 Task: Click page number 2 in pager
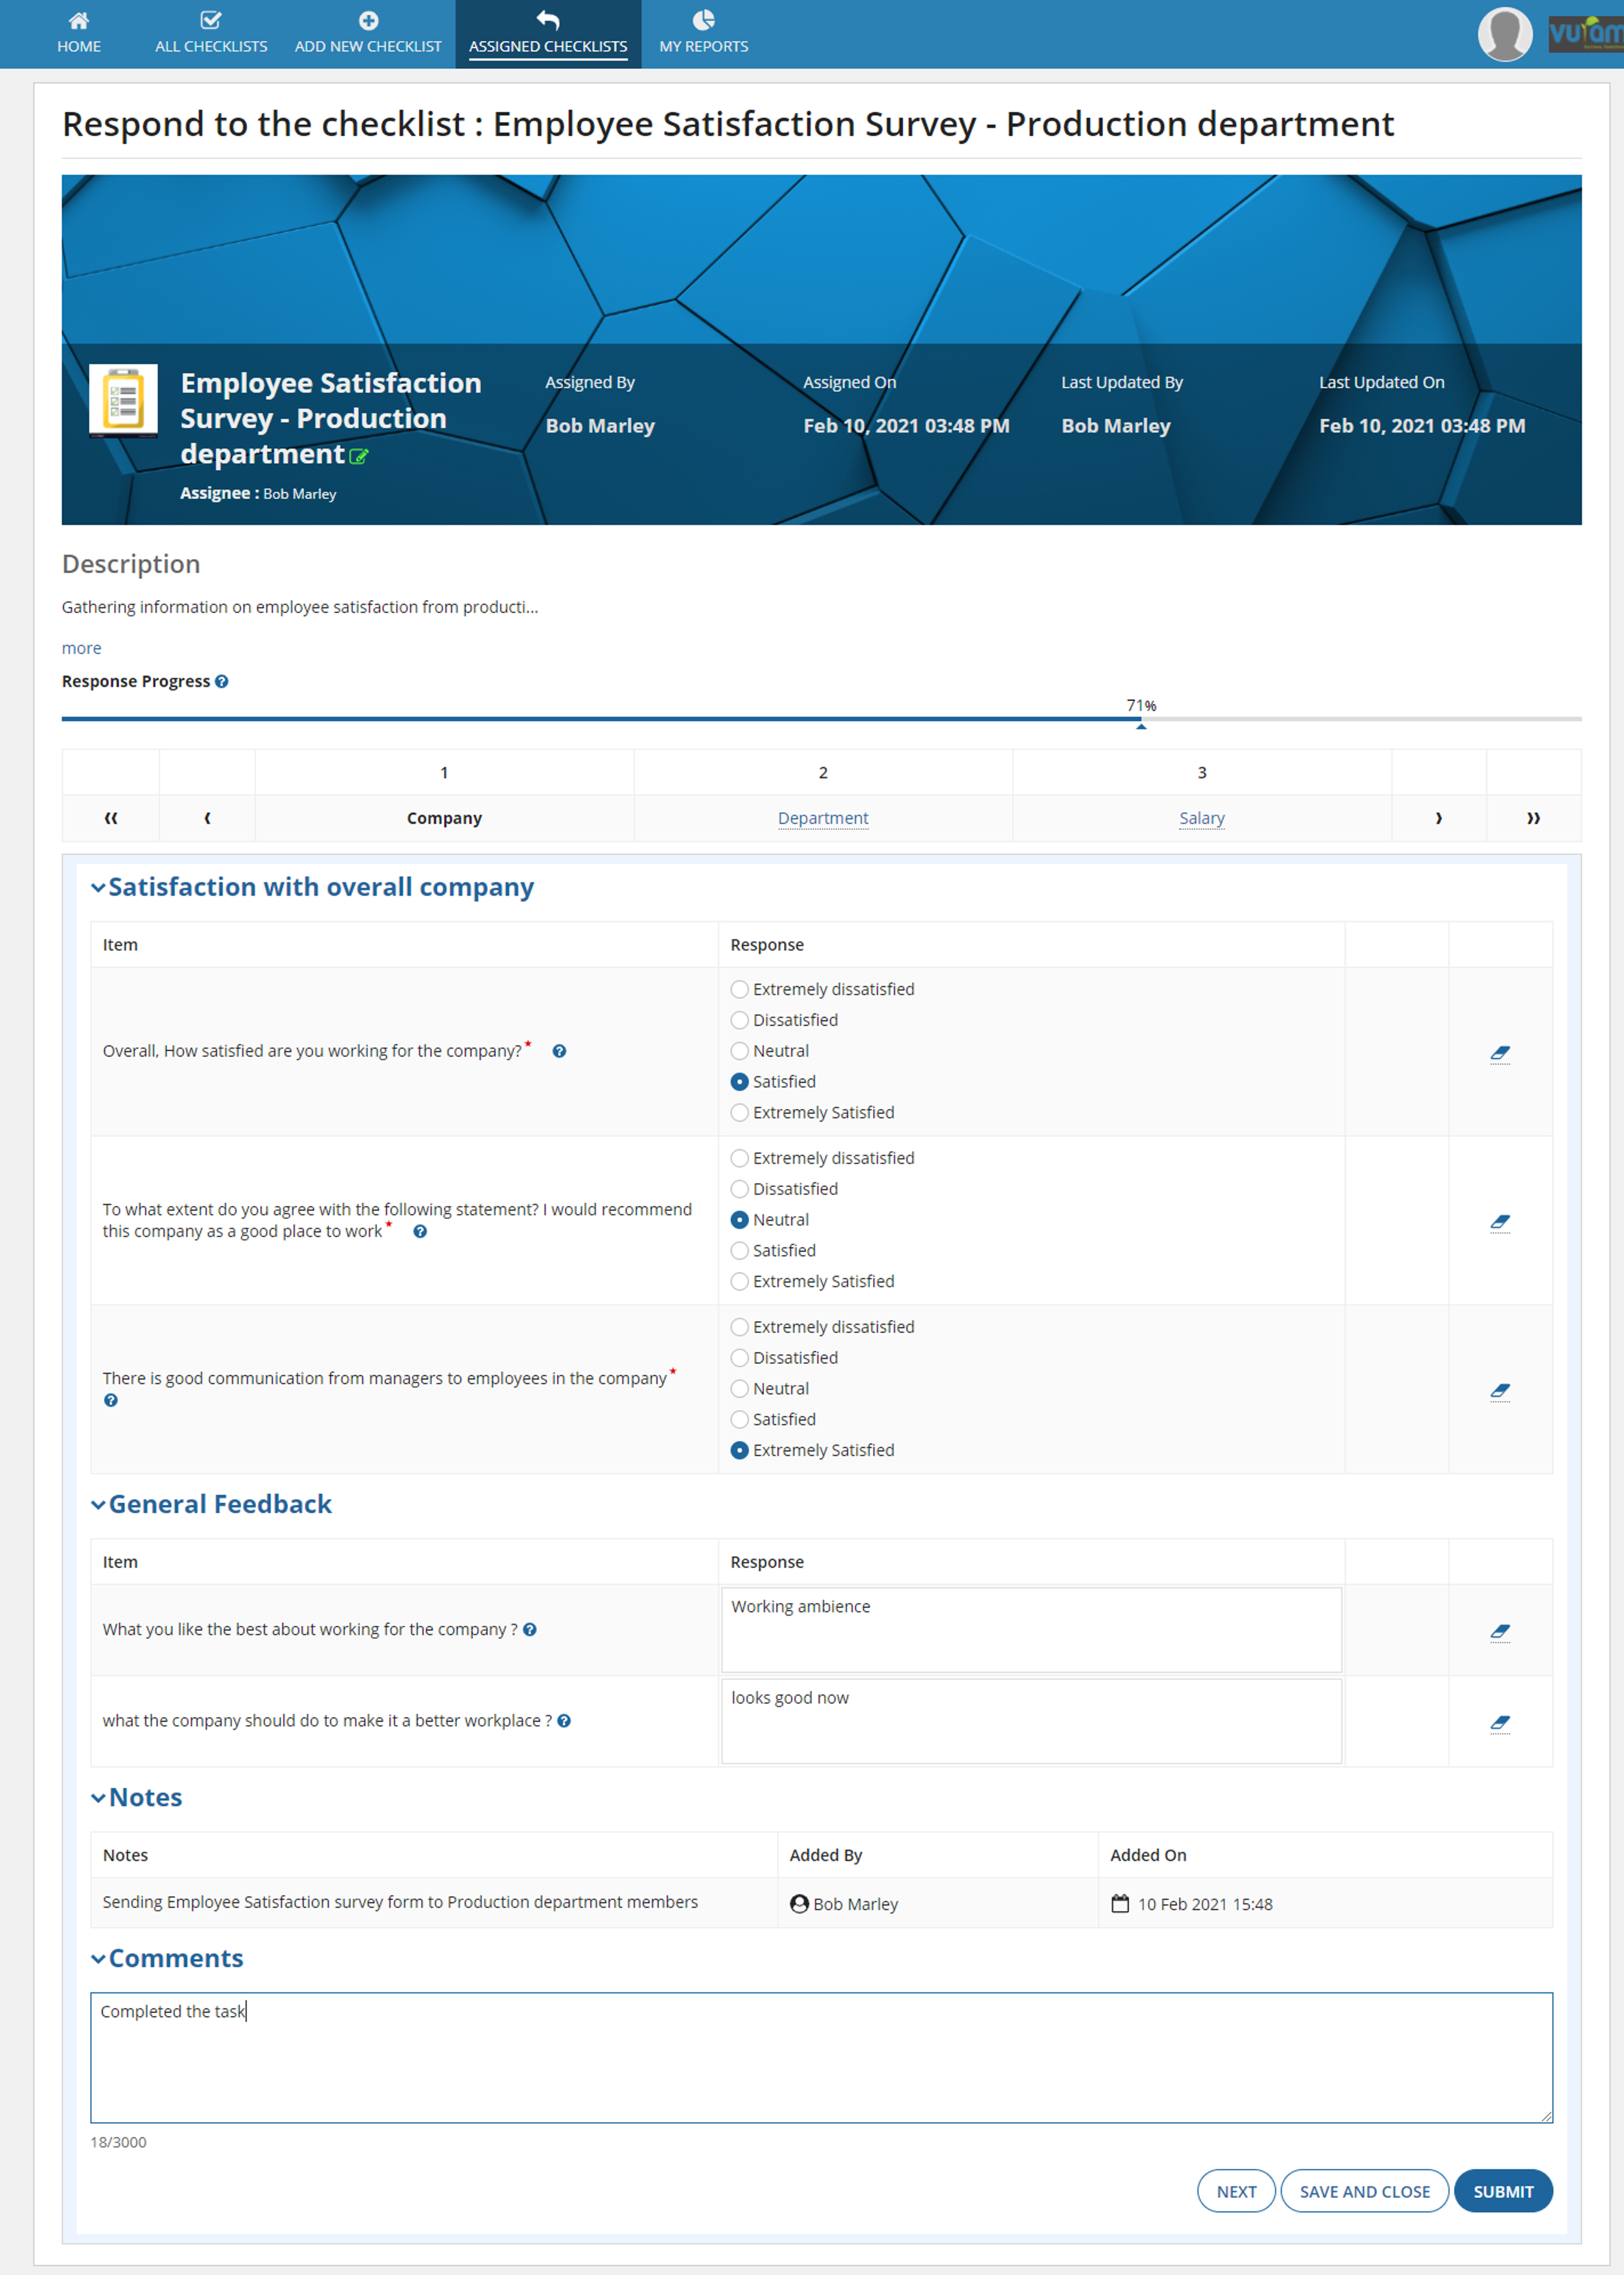tap(823, 773)
